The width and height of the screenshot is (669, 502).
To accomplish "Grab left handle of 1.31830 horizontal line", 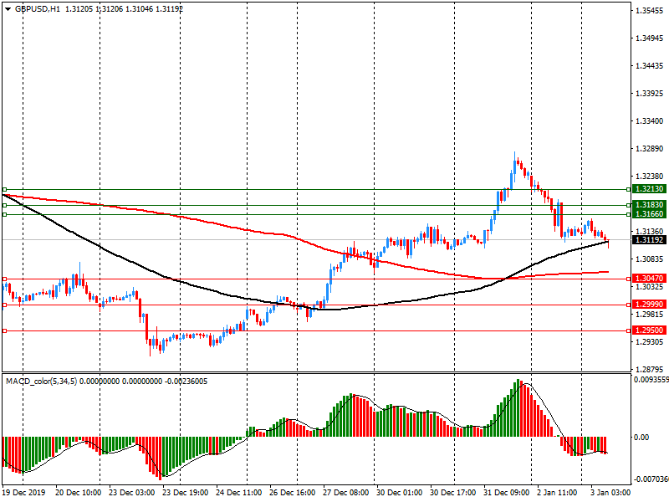I will coord(5,205).
